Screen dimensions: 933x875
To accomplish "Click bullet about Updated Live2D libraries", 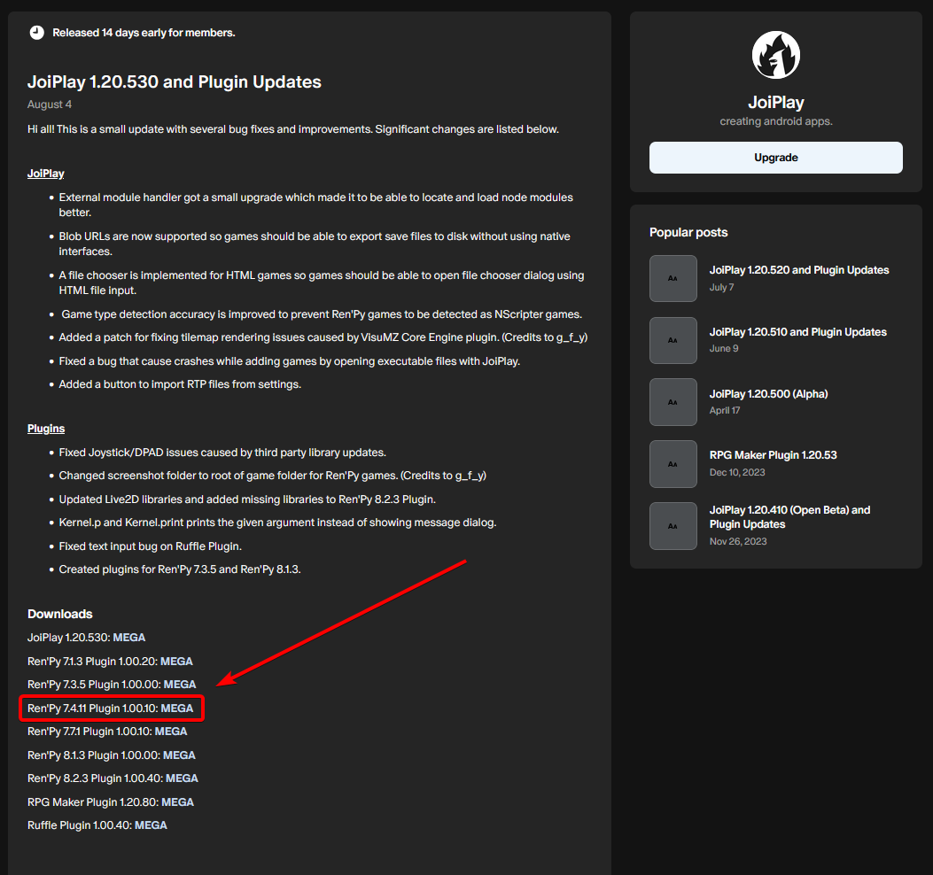I will 247,499.
